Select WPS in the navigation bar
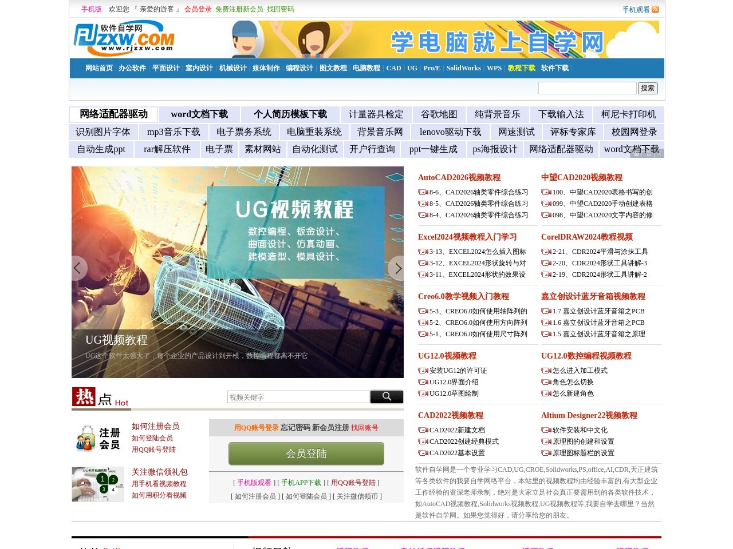The width and height of the screenshot is (733, 549). pyautogui.click(x=494, y=68)
